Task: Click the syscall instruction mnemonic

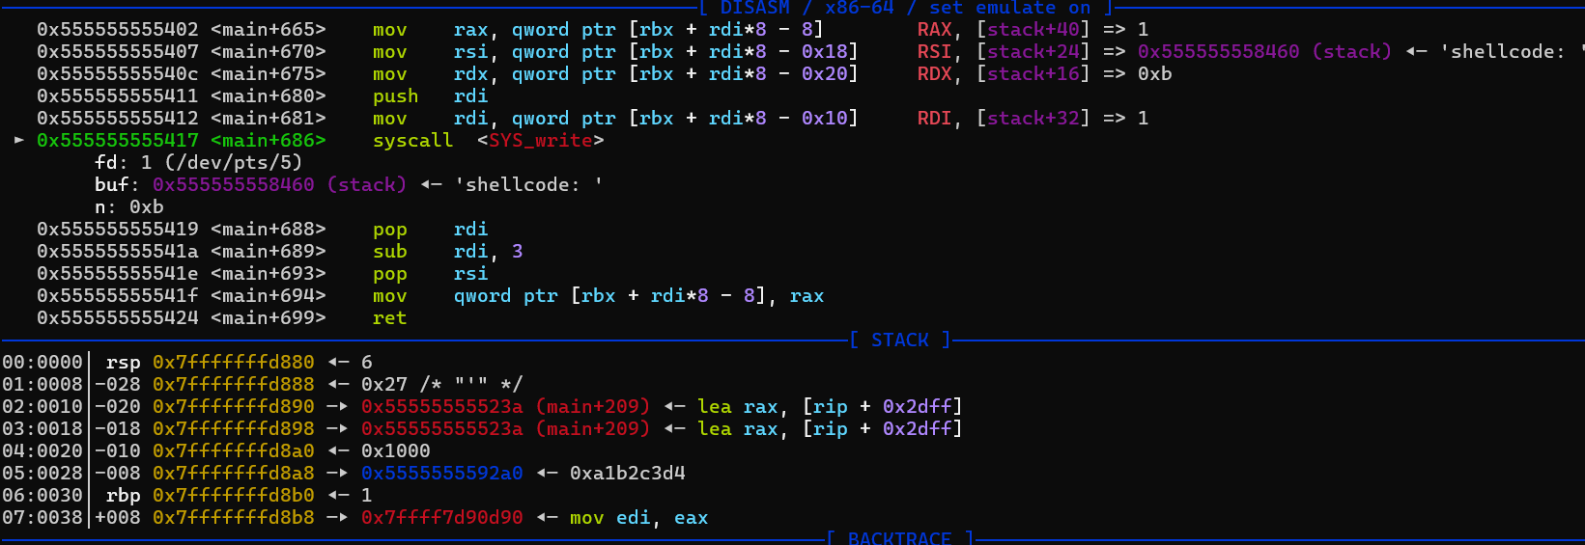Action: coord(412,141)
